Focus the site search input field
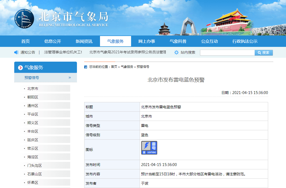This screenshot has height=188, width=286. click(227, 53)
